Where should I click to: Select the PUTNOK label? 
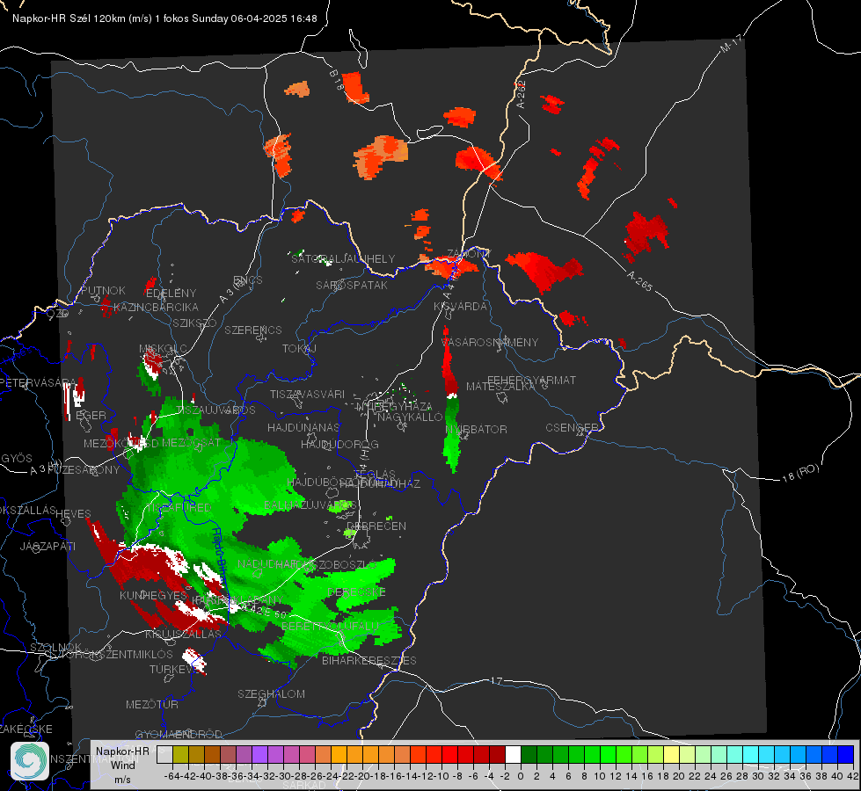(103, 290)
